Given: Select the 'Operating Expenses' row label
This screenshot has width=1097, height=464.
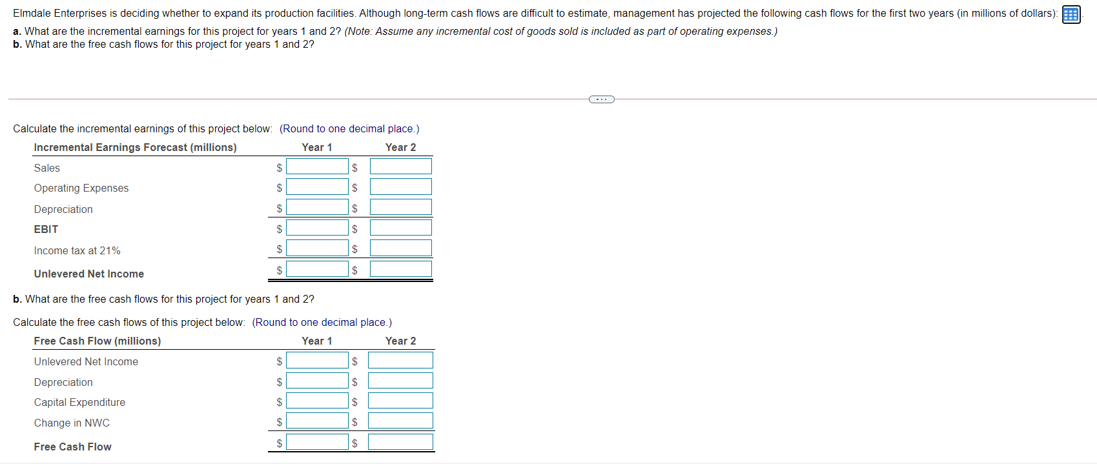Looking at the screenshot, I should [81, 188].
